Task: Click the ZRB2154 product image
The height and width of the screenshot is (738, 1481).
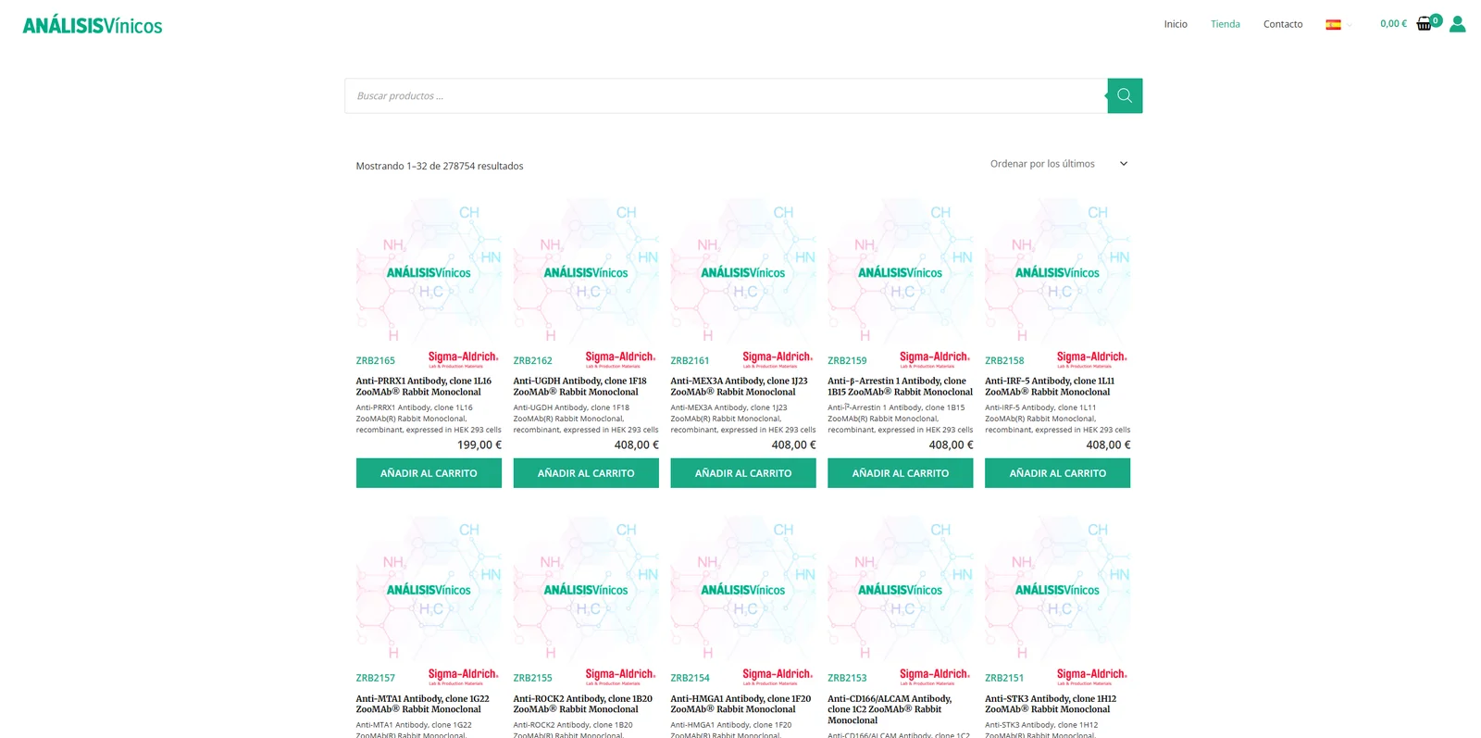Action: 743,589
